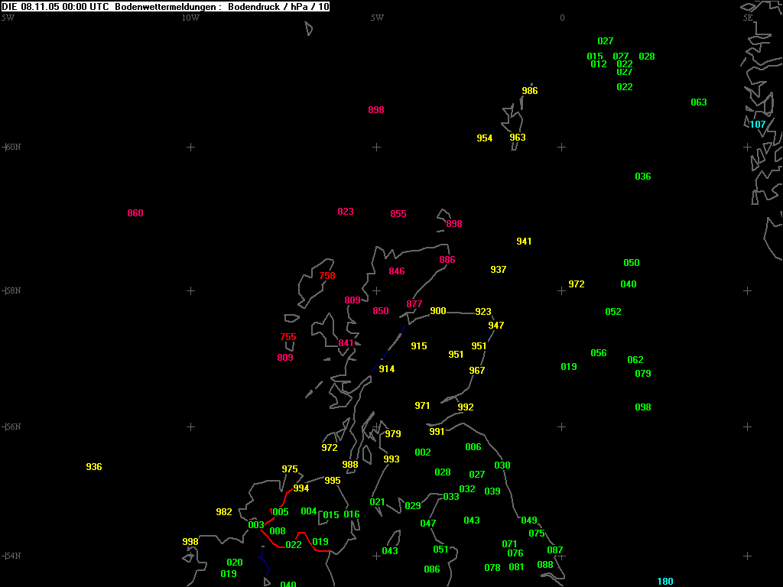Click the 10W longitude label

[x=190, y=18]
